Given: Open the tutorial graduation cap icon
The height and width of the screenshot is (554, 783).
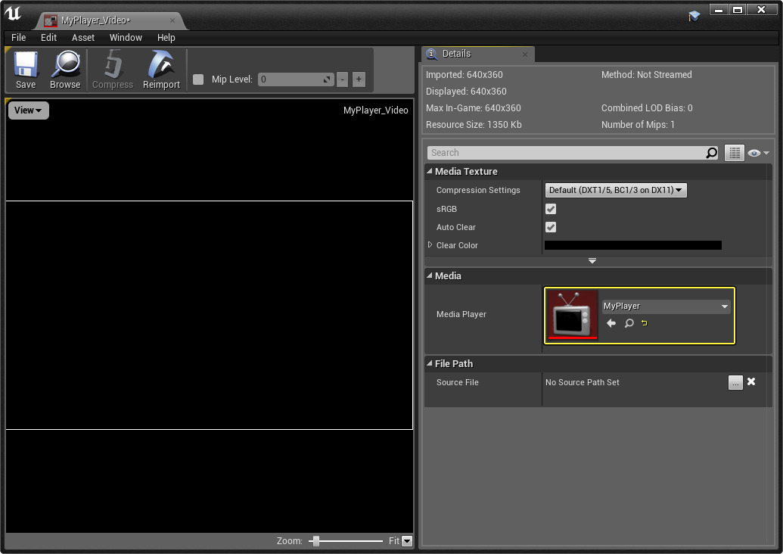Looking at the screenshot, I should coord(694,15).
